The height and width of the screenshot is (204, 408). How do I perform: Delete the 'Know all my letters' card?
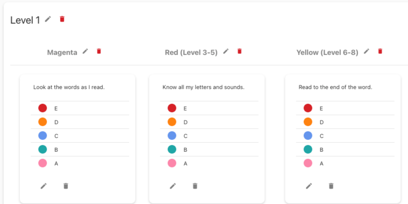(195, 186)
